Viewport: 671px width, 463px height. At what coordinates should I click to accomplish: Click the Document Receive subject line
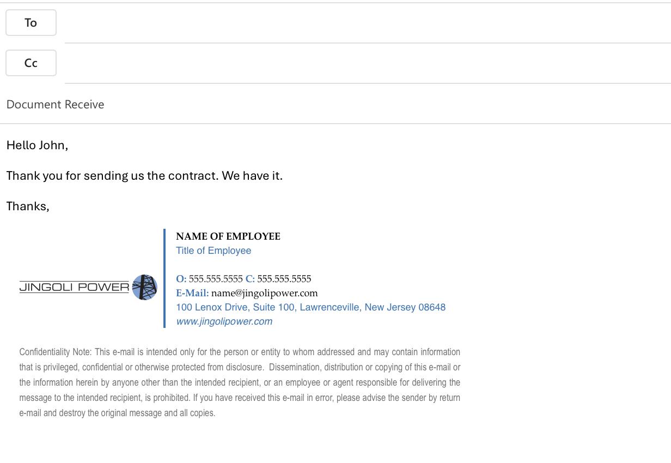[x=55, y=105]
